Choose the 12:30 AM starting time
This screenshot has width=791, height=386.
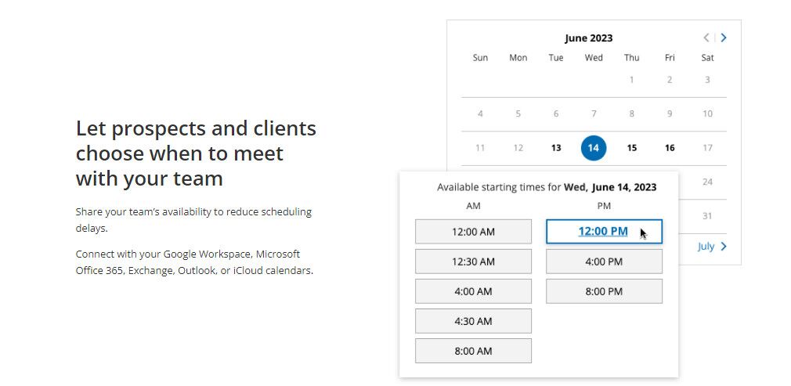[473, 262]
